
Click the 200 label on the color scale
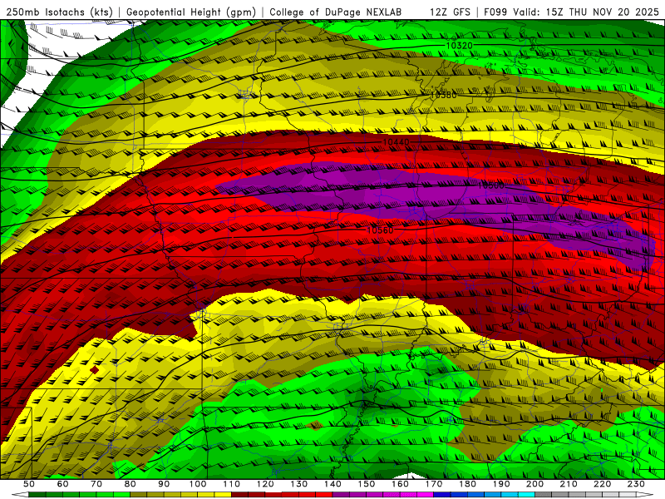click(534, 484)
